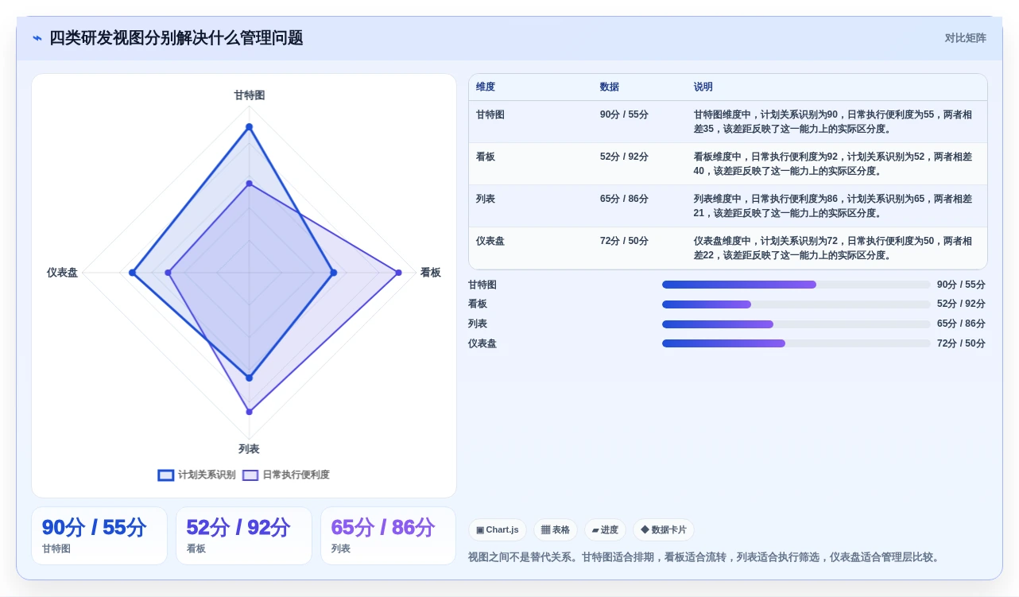
Task: Click 列表 cell in table
Action: (x=486, y=199)
